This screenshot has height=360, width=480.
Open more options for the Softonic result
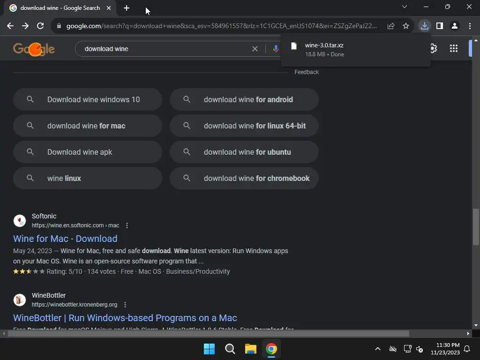pos(127,225)
